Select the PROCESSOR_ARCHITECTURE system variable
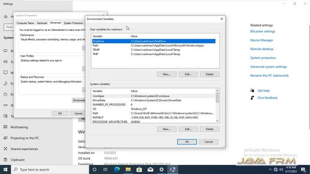 pos(154,121)
